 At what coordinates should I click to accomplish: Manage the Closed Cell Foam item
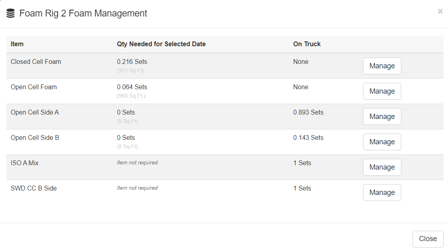point(382,66)
